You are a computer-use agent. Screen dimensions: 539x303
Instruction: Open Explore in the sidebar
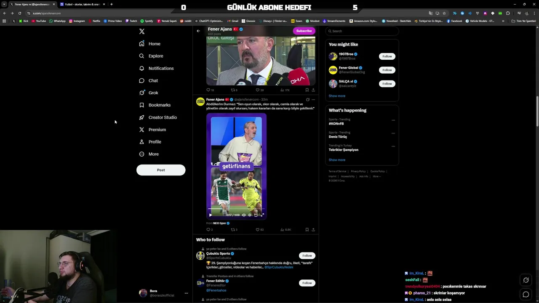tap(151, 56)
